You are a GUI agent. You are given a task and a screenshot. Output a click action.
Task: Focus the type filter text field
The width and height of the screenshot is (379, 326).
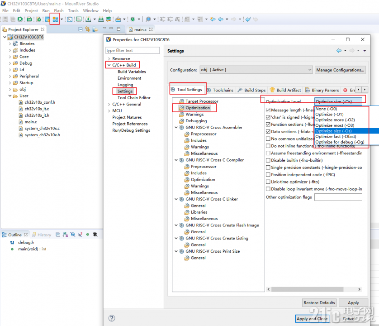point(133,50)
